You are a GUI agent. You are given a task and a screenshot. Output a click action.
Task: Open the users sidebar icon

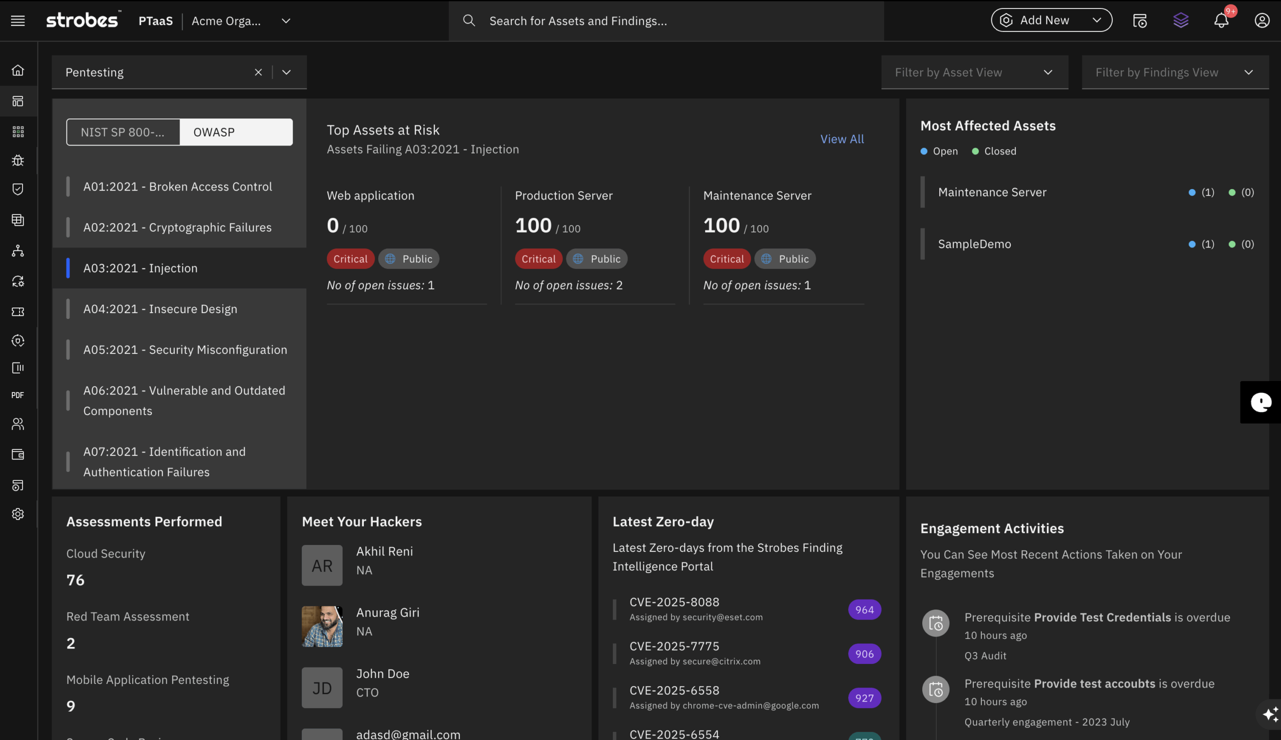[18, 423]
